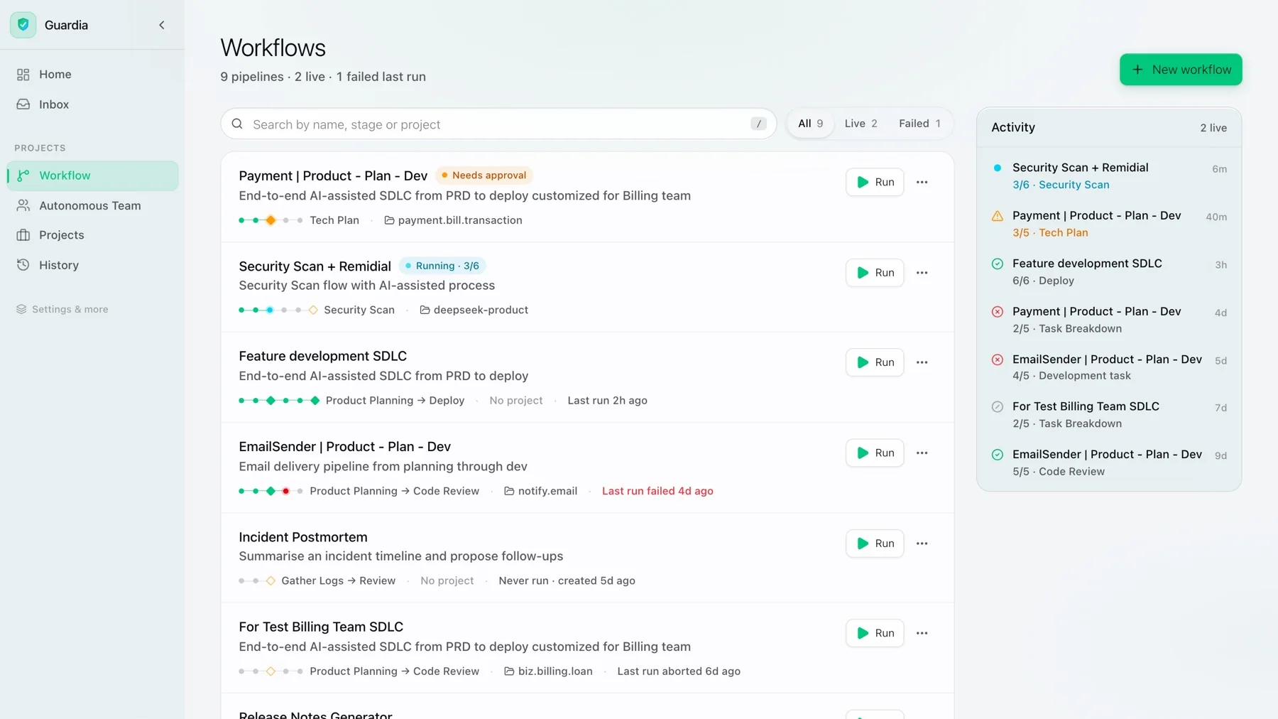Select Workflow in the Projects section
Viewport: 1278px width, 719px height.
(92, 175)
